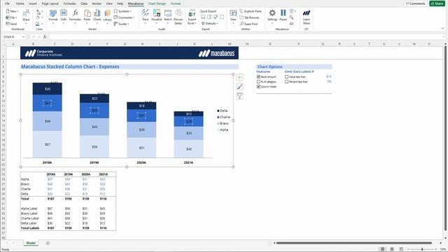Enable the Value less than checkbox
448x252 pixels.
[286, 77]
